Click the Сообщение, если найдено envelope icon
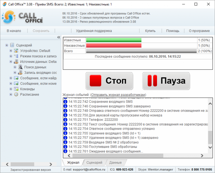 pos(16,78)
